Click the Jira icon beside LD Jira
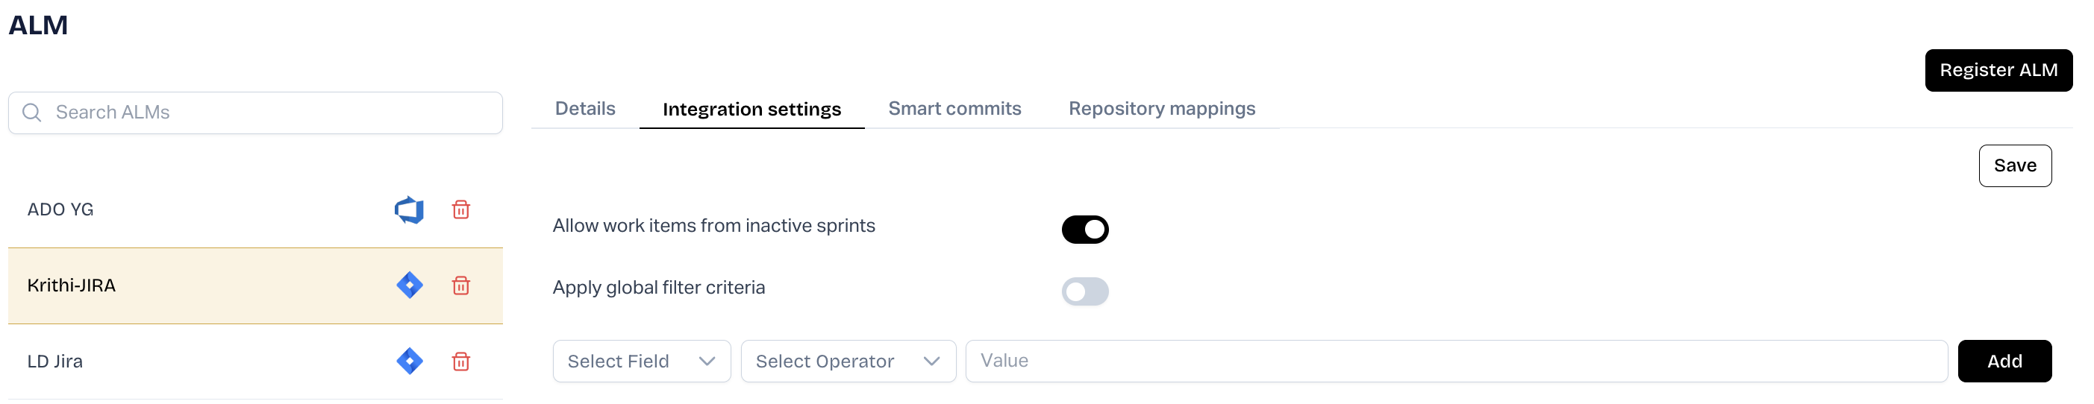2094x404 pixels. pos(409,361)
